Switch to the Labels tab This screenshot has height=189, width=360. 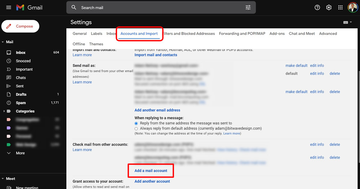[97, 33]
